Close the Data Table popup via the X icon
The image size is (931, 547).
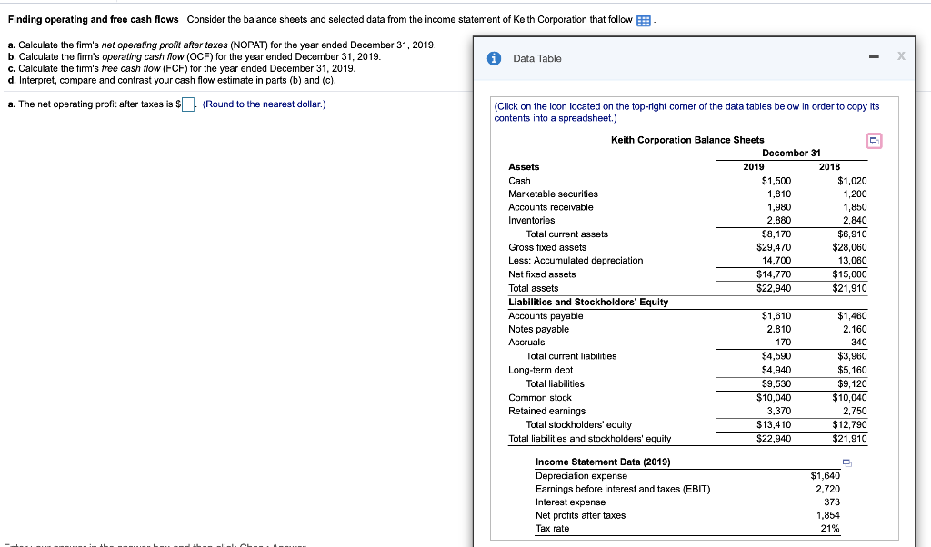pos(900,56)
